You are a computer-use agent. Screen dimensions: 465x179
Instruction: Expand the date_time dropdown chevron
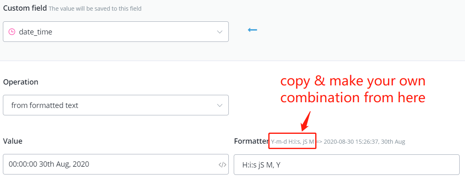coord(220,32)
